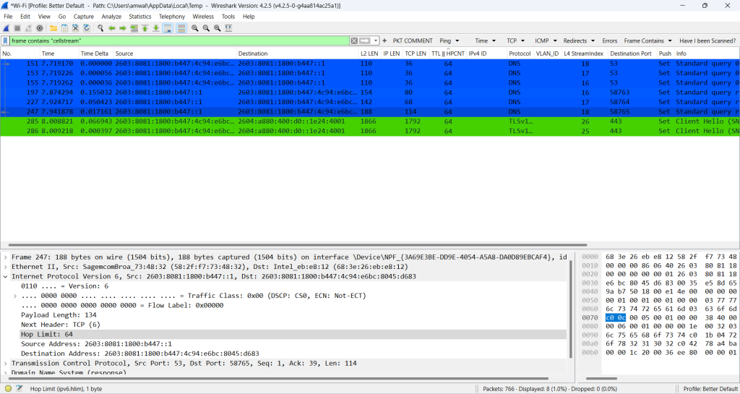Image resolution: width=740 pixels, height=394 pixels.
Task: Click inside the display filter input field
Action: click(181, 40)
